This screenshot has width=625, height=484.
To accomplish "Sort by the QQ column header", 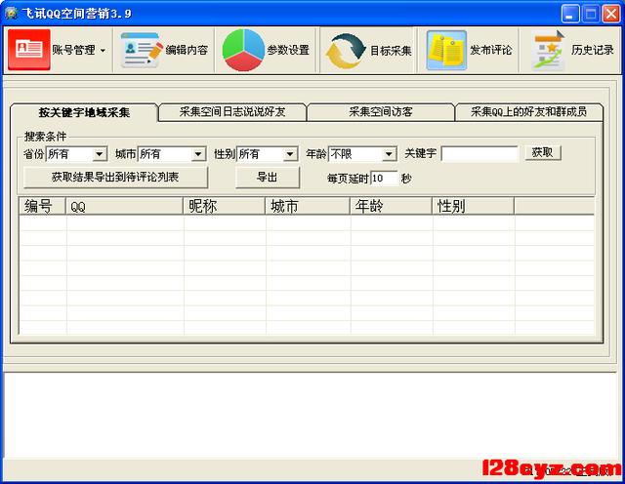I will tap(124, 206).
